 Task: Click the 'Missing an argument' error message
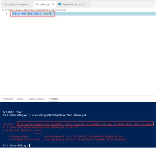click(85, 124)
